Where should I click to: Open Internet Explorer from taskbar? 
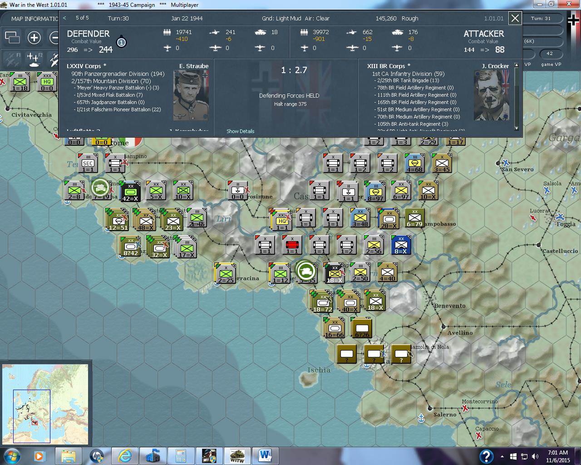[124, 455]
